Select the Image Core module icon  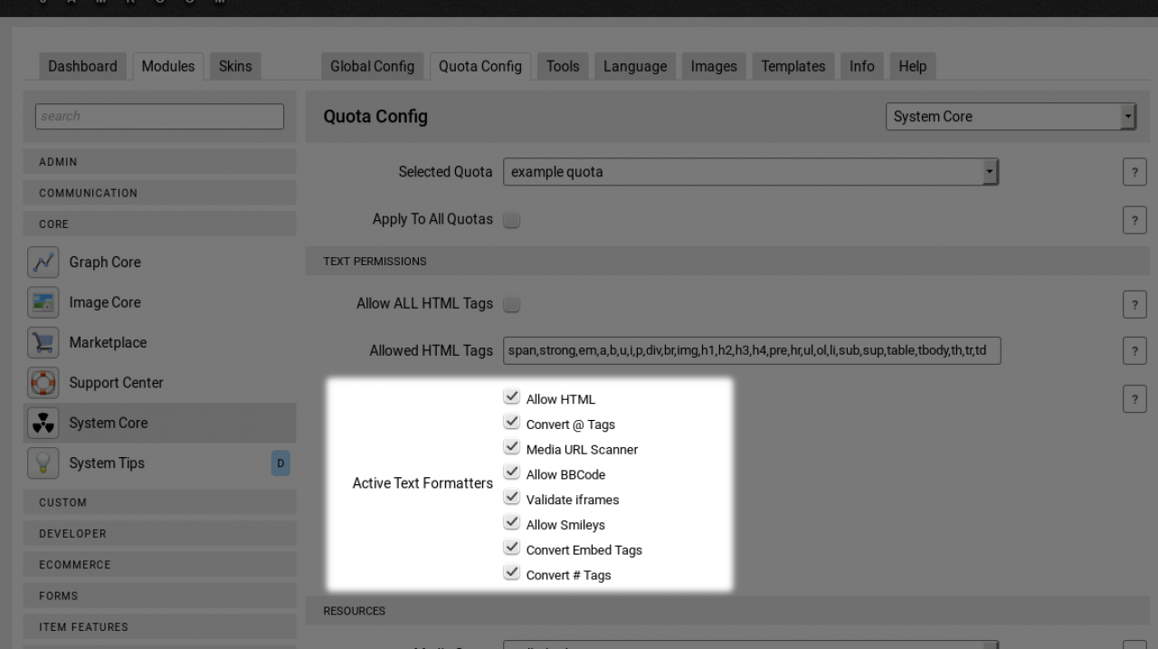coord(43,302)
